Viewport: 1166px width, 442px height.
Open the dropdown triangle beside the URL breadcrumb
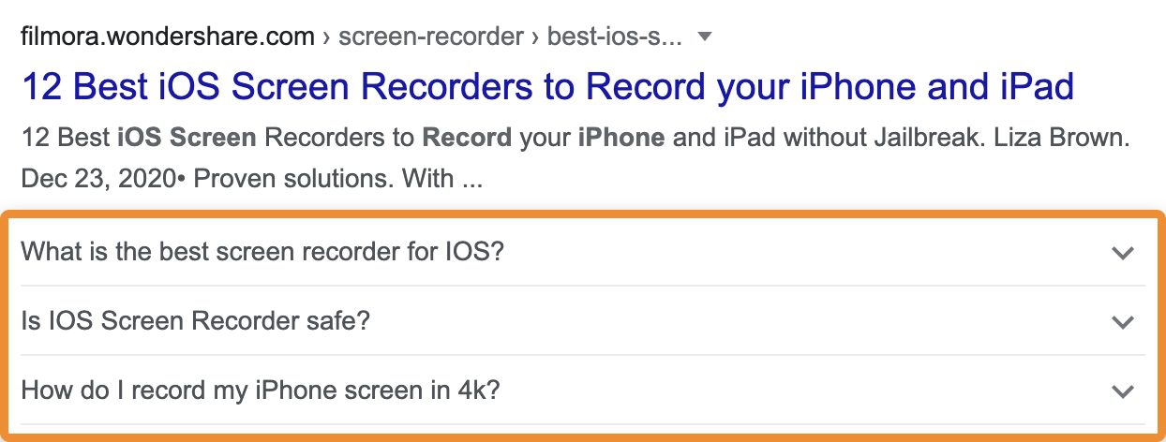[706, 37]
